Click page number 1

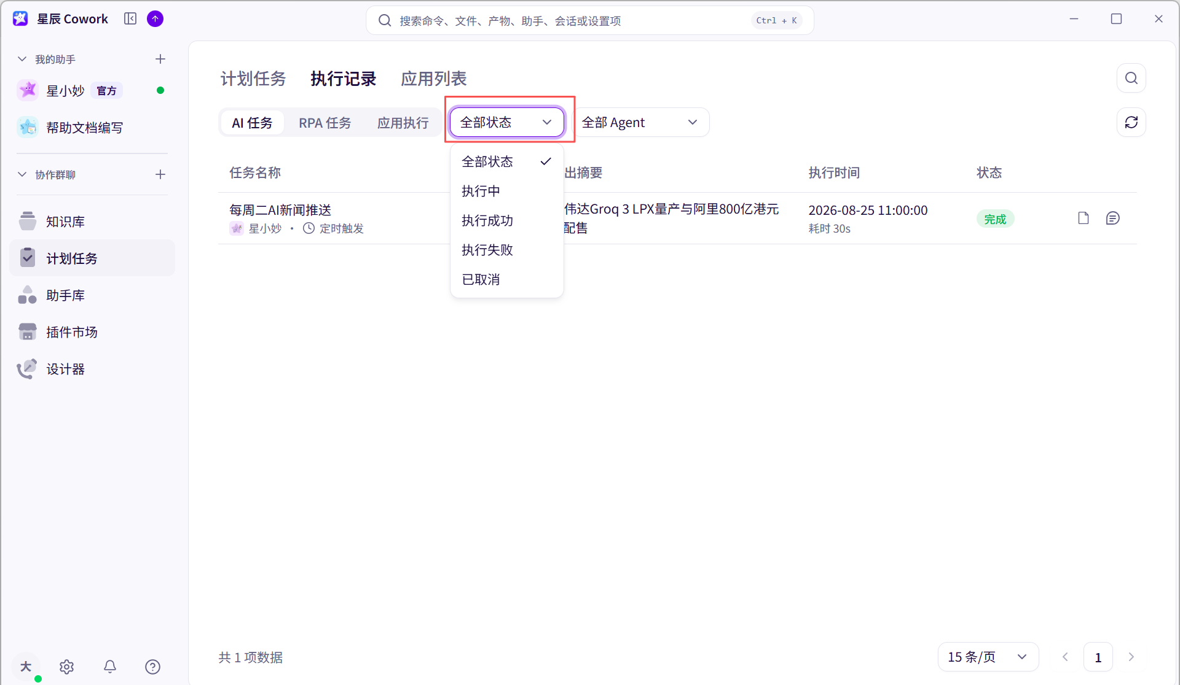[1098, 657]
